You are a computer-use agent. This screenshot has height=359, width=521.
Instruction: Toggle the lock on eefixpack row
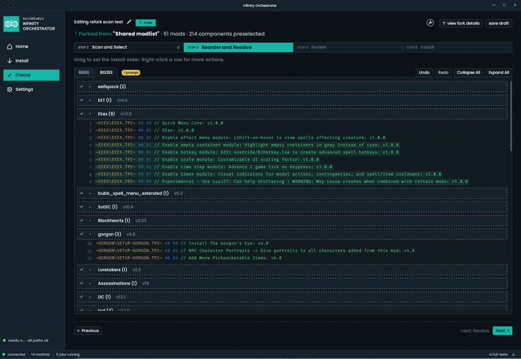click(81, 87)
